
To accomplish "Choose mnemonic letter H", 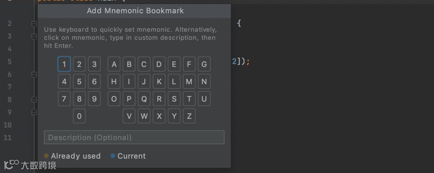I will tap(114, 82).
